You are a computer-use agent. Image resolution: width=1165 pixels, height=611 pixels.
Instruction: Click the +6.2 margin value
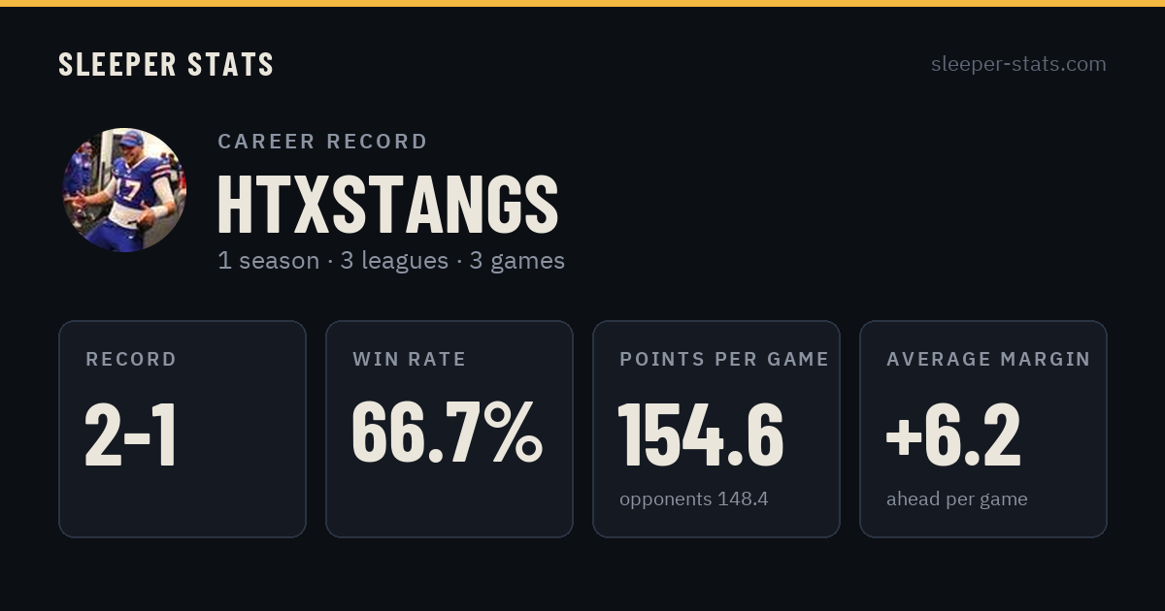(953, 435)
